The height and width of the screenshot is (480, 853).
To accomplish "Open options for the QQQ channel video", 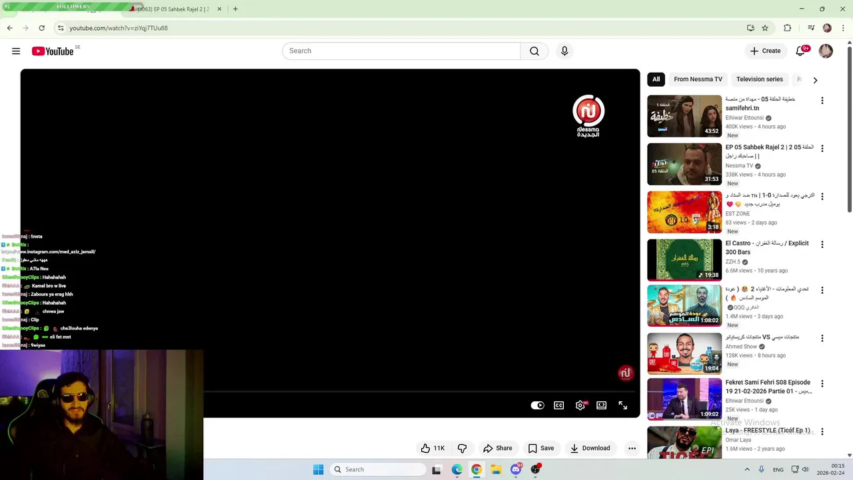I will click(x=822, y=291).
